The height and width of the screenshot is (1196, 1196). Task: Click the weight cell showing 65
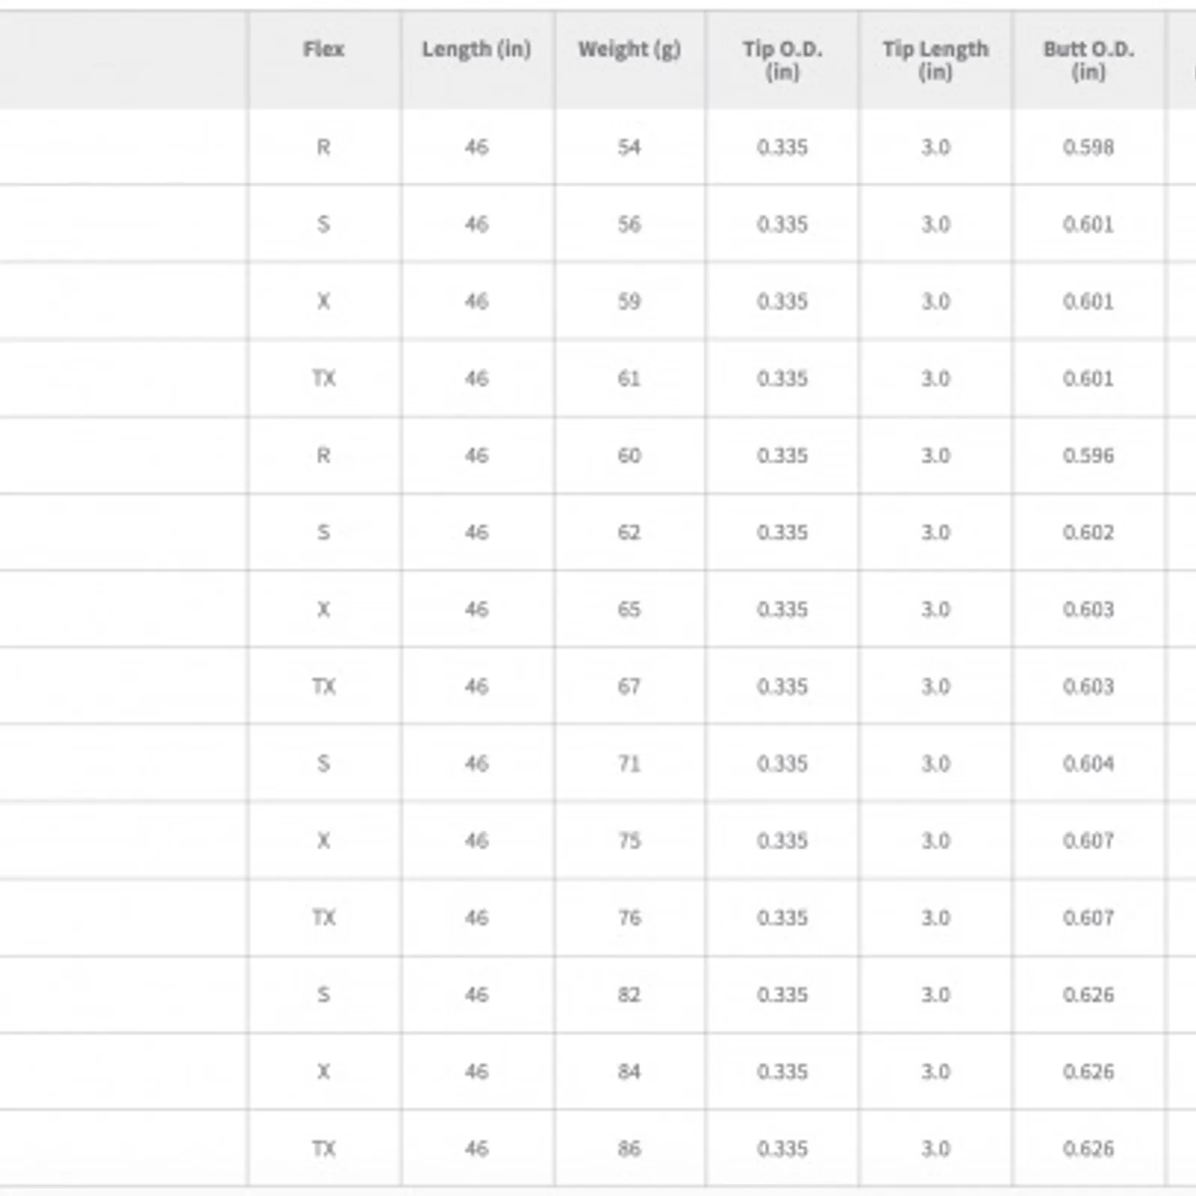[x=629, y=609]
